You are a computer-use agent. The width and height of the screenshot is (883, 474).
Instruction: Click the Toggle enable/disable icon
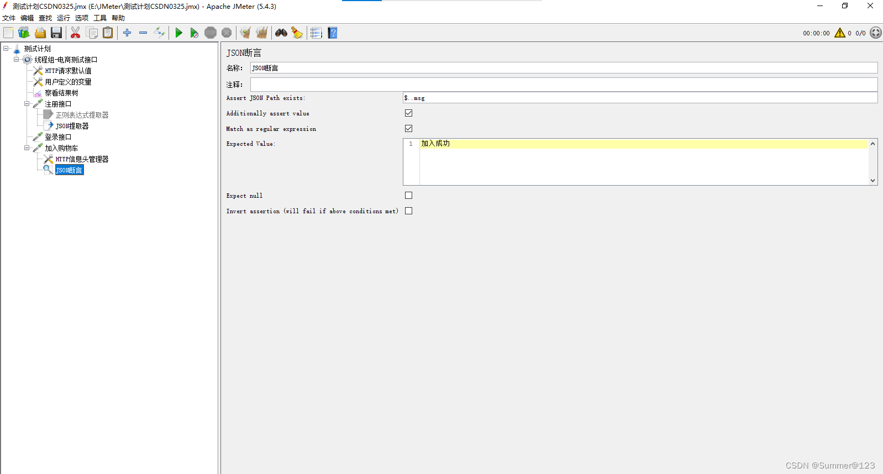(159, 33)
